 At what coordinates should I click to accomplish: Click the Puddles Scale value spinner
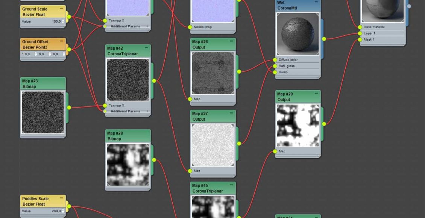[x=63, y=211]
